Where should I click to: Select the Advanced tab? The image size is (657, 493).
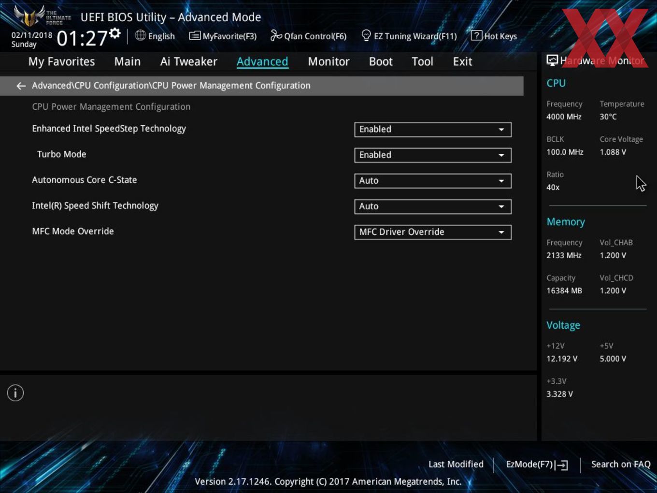click(262, 61)
